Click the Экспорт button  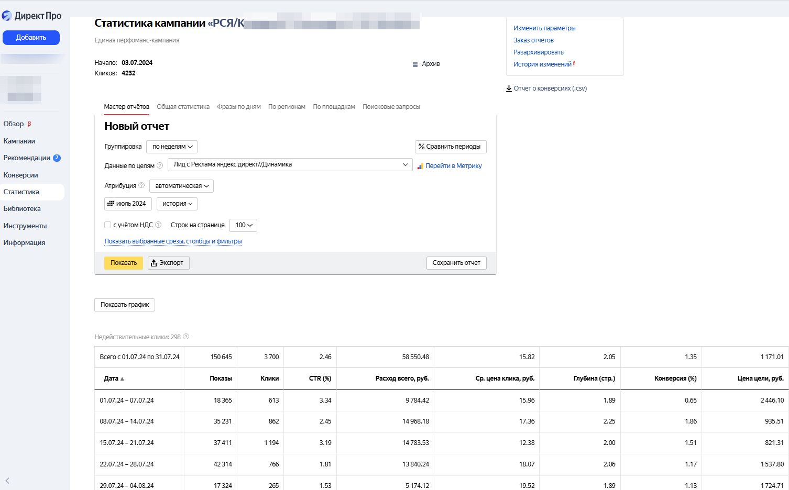tap(168, 263)
